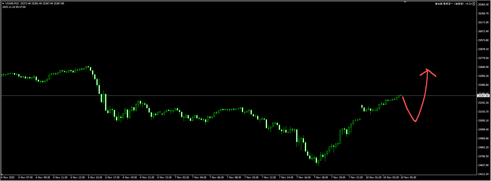
Task: Click the 6 Nov 15:30 time axis label
Action: [x=95, y=177]
